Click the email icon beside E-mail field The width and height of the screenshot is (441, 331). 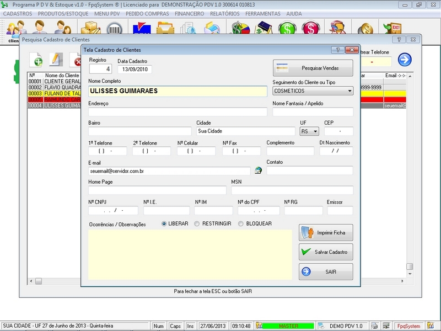(258, 171)
